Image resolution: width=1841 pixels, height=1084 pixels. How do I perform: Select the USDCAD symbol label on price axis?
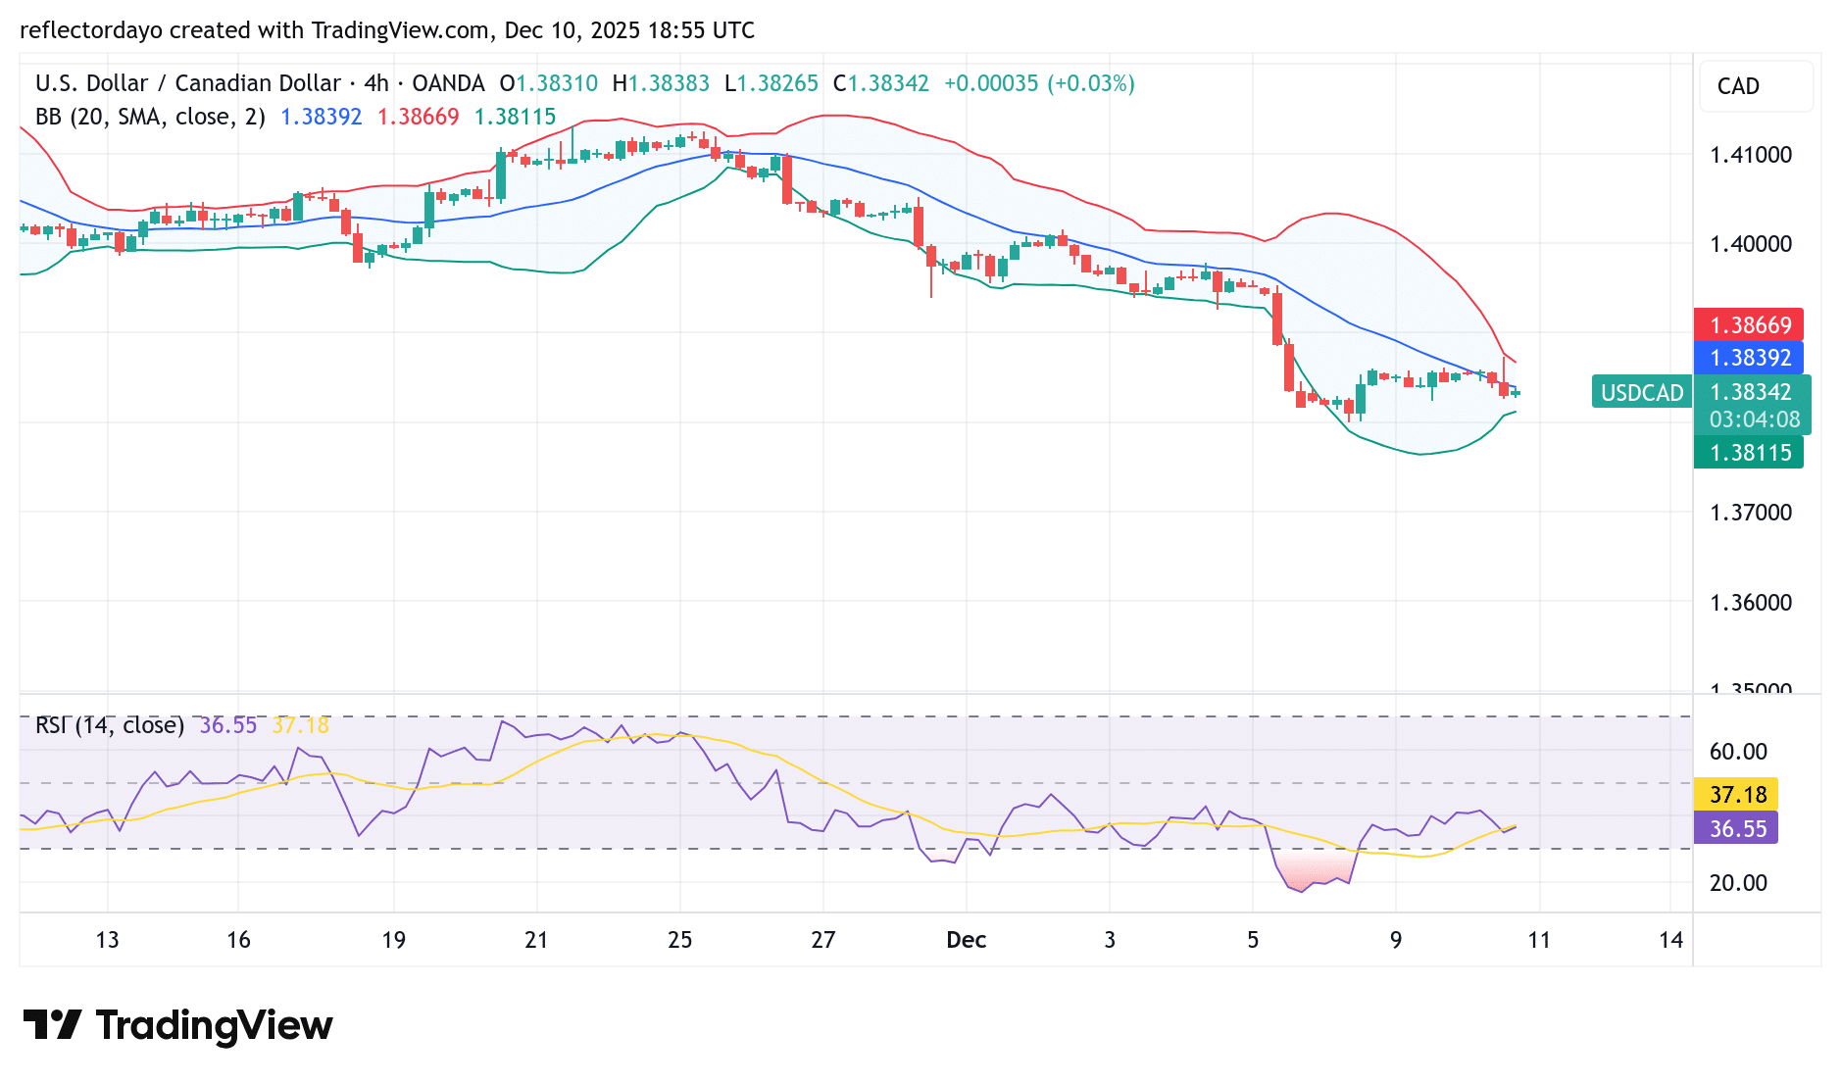coord(1640,392)
